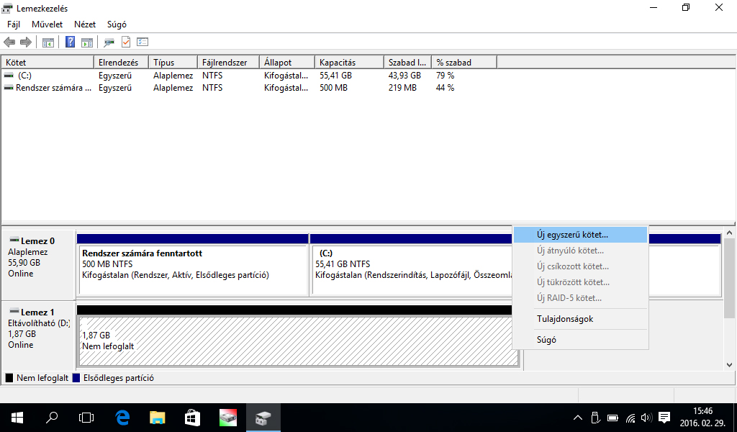Click the blue 'Elsődleges partíció' legend swatch
This screenshot has height=432, width=737.
point(76,378)
